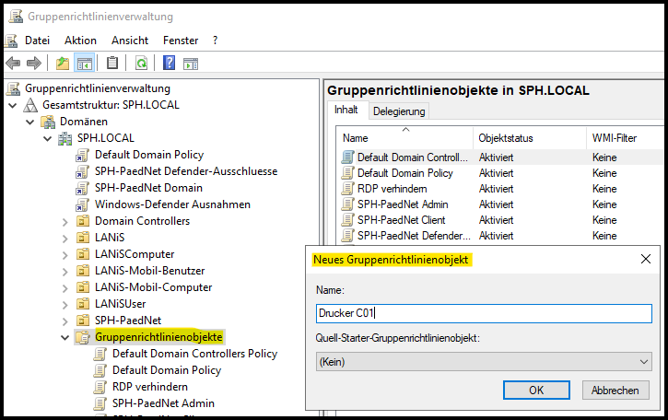This screenshot has width=668, height=420.
Task: Toggle the console tree pane toolbar icon
Action: click(x=85, y=64)
